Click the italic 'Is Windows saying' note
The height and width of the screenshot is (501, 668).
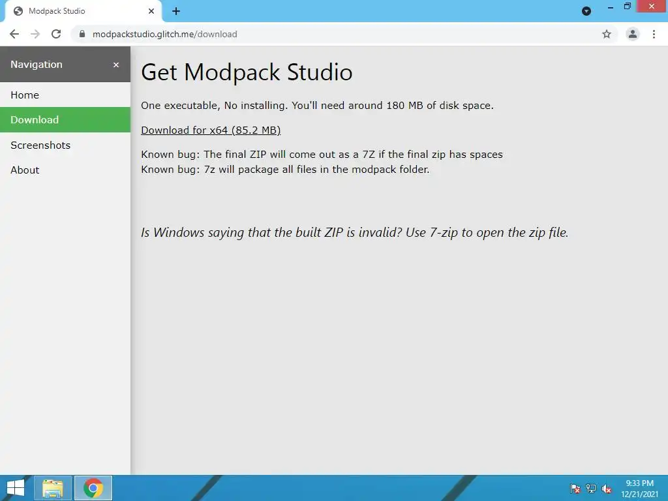[x=354, y=233]
